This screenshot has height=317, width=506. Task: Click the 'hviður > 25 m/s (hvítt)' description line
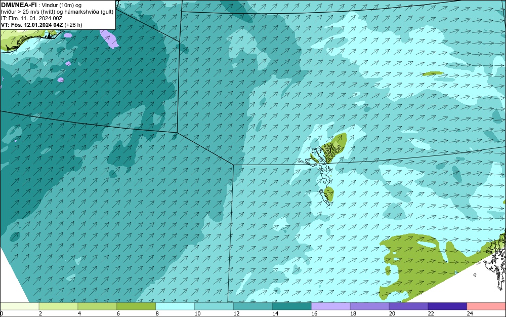point(57,12)
